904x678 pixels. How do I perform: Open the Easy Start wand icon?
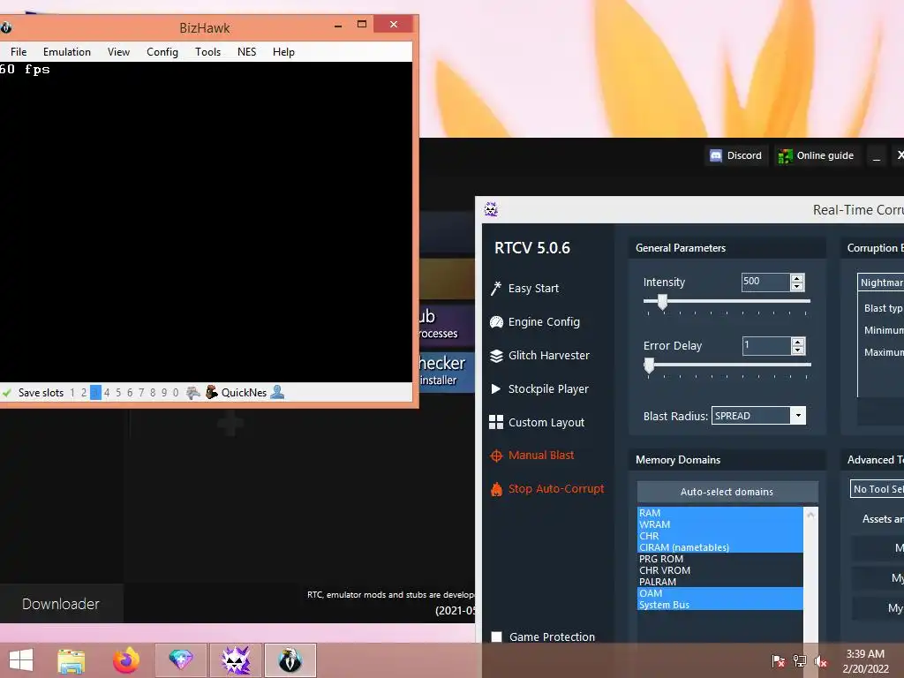496,289
